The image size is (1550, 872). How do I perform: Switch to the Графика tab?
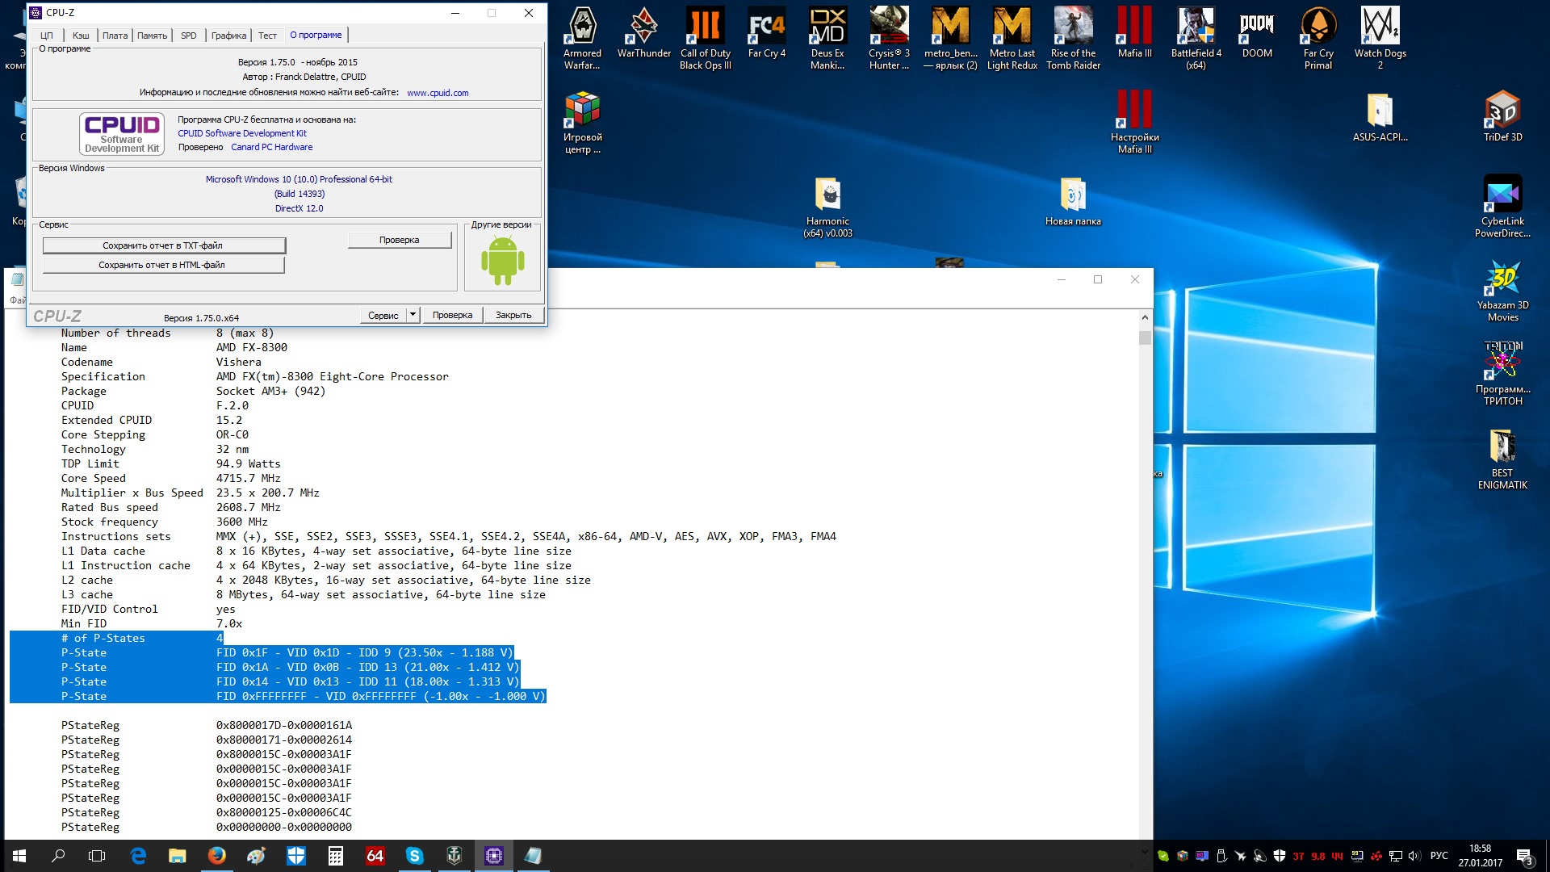[x=228, y=36]
